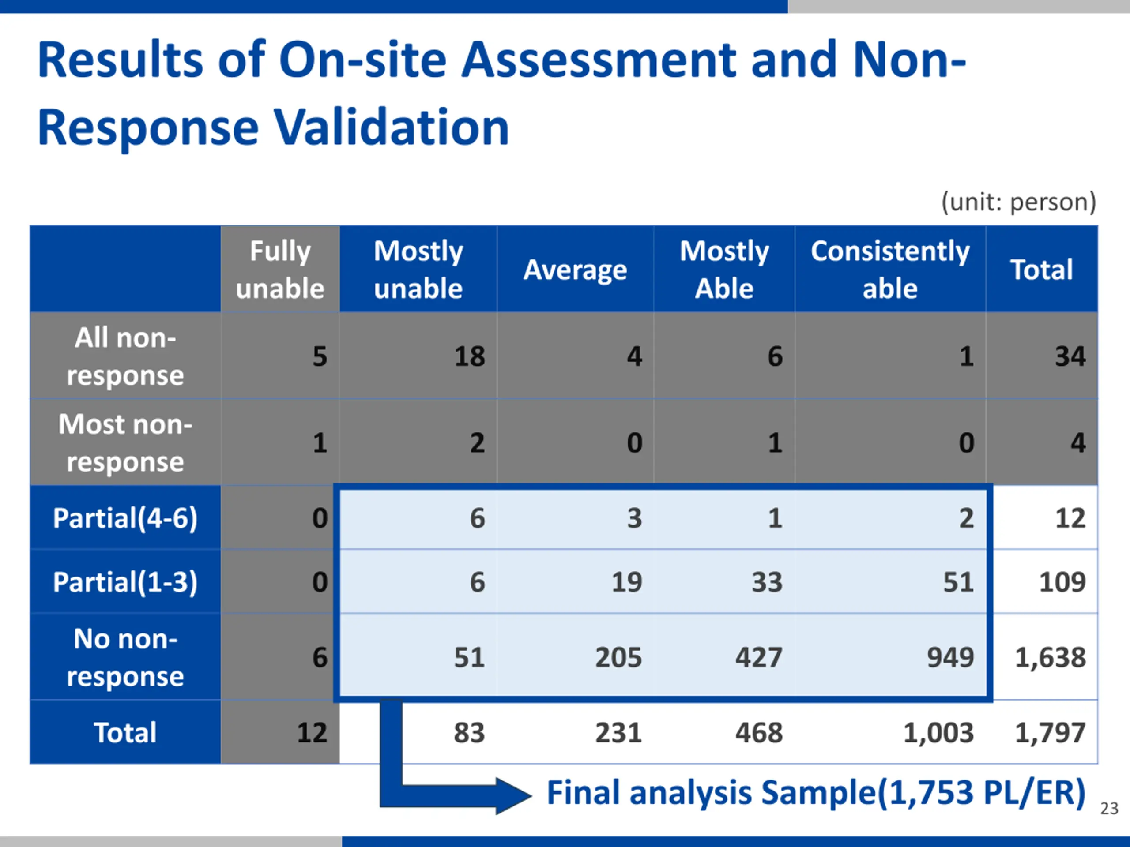Click the '(unit: person)' label
The width and height of the screenshot is (1130, 847).
pos(1019,202)
